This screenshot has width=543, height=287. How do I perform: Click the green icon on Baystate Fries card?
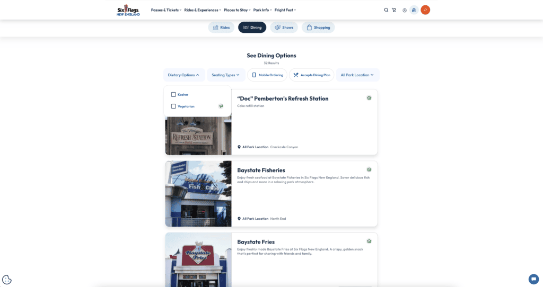(x=369, y=241)
